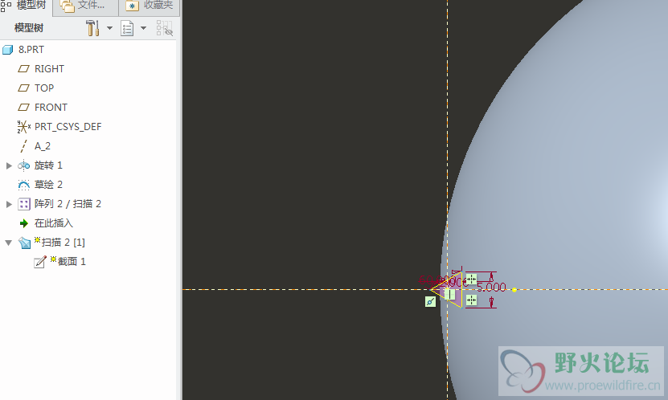This screenshot has height=400, width=668.
Task: Click the green insert-here arrow icon
Action: click(x=24, y=223)
